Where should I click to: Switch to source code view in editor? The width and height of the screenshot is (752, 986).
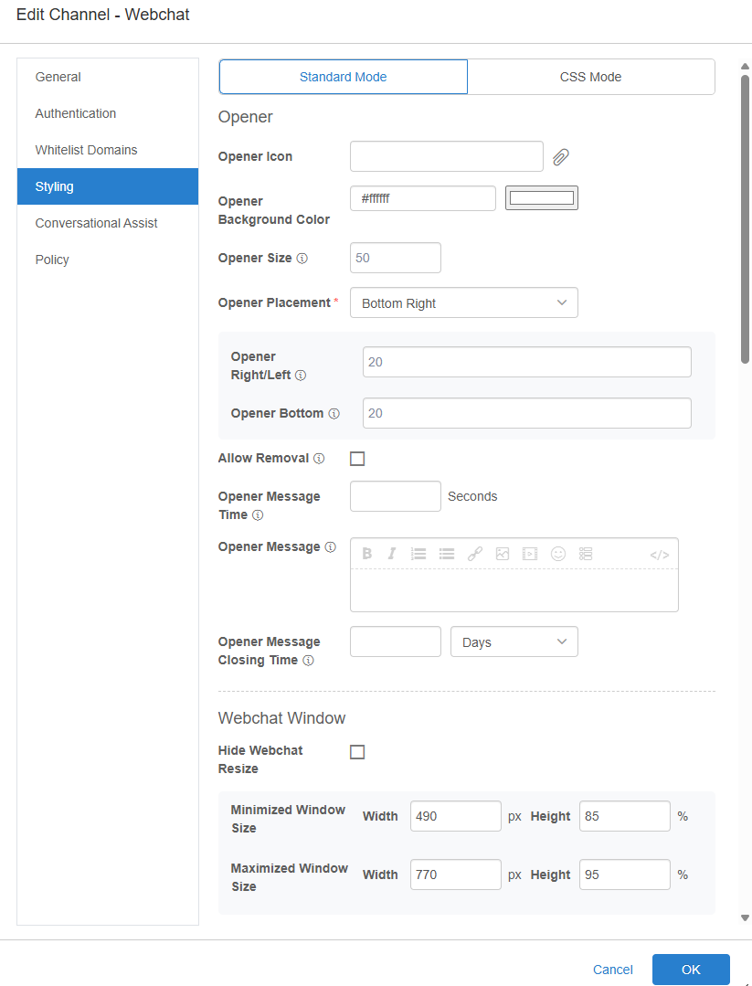660,555
